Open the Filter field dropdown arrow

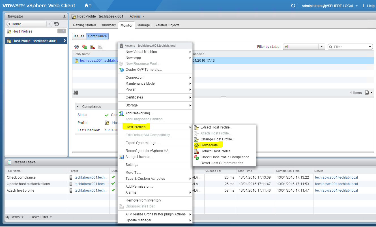[370, 47]
